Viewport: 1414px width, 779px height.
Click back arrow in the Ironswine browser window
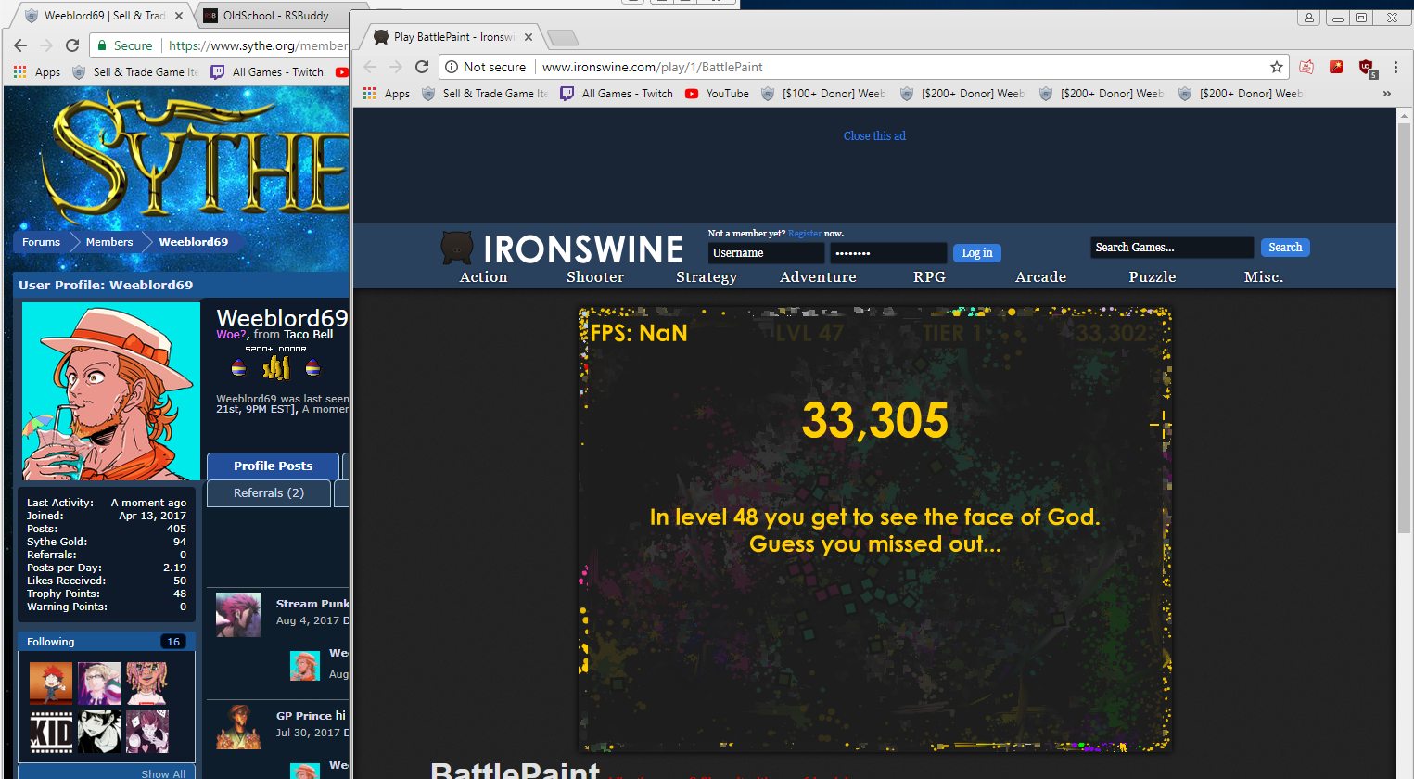click(x=370, y=67)
